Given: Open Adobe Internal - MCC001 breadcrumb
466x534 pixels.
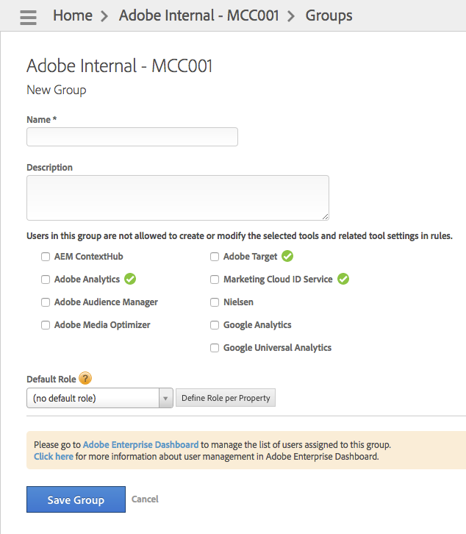Looking at the screenshot, I should point(199,15).
